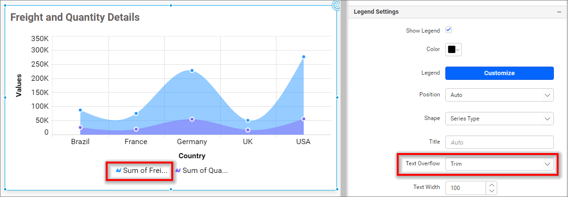Collapse the Legend Settings section
Viewport: 568px width, 197px height.
coord(559,12)
